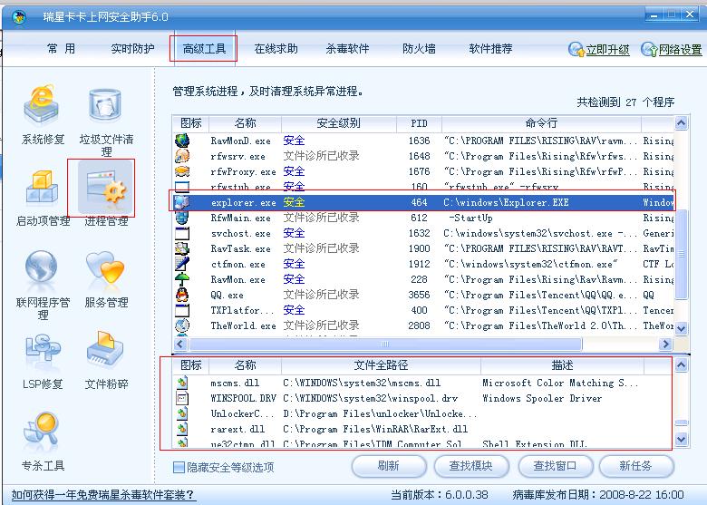Click process list scroll-down arrow

point(681,329)
